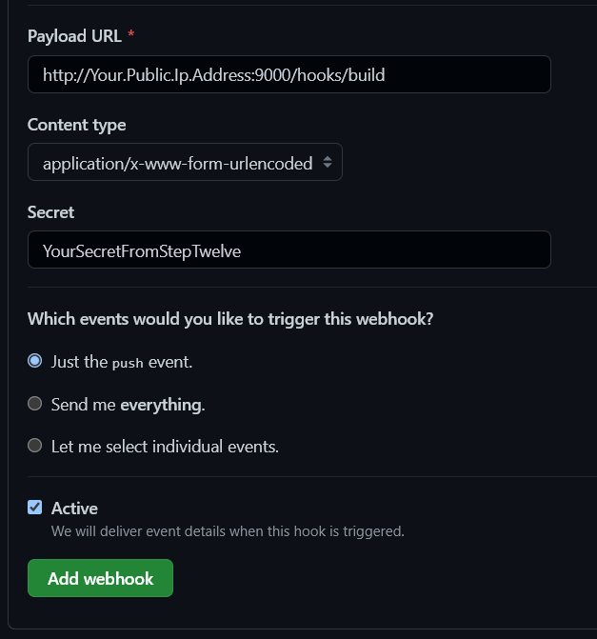The height and width of the screenshot is (639, 597).
Task: Click the "We will deliver event details" description
Action: 228,531
